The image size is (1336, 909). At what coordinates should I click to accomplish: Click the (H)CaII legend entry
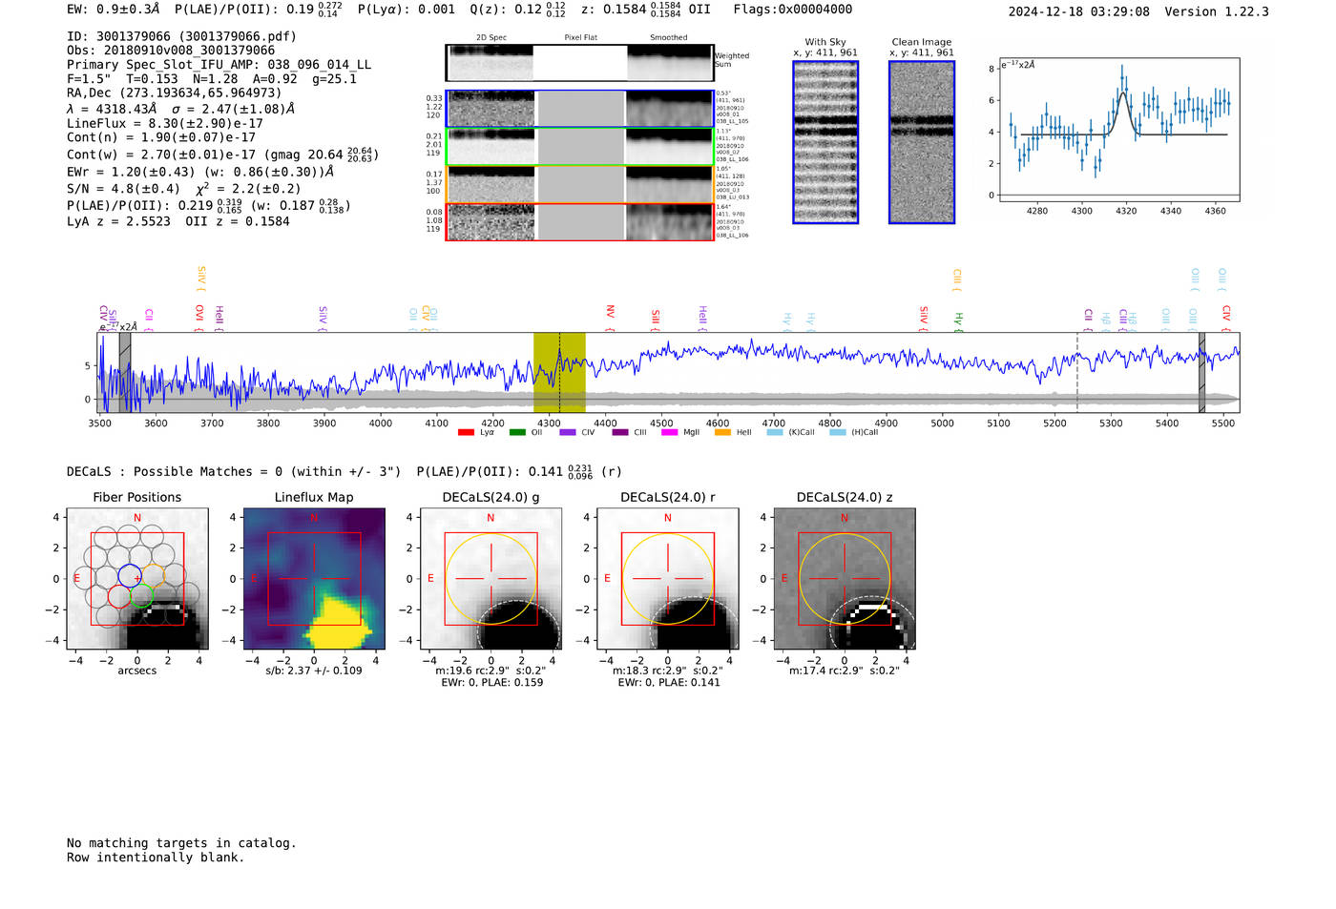[854, 432]
